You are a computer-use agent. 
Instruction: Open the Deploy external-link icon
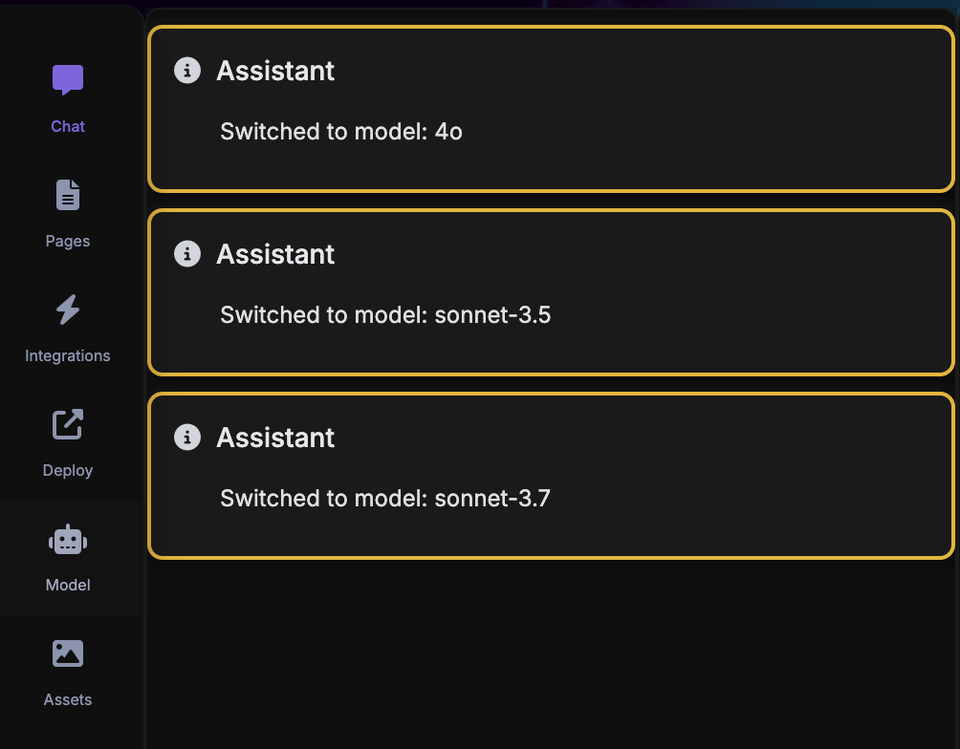pos(68,424)
